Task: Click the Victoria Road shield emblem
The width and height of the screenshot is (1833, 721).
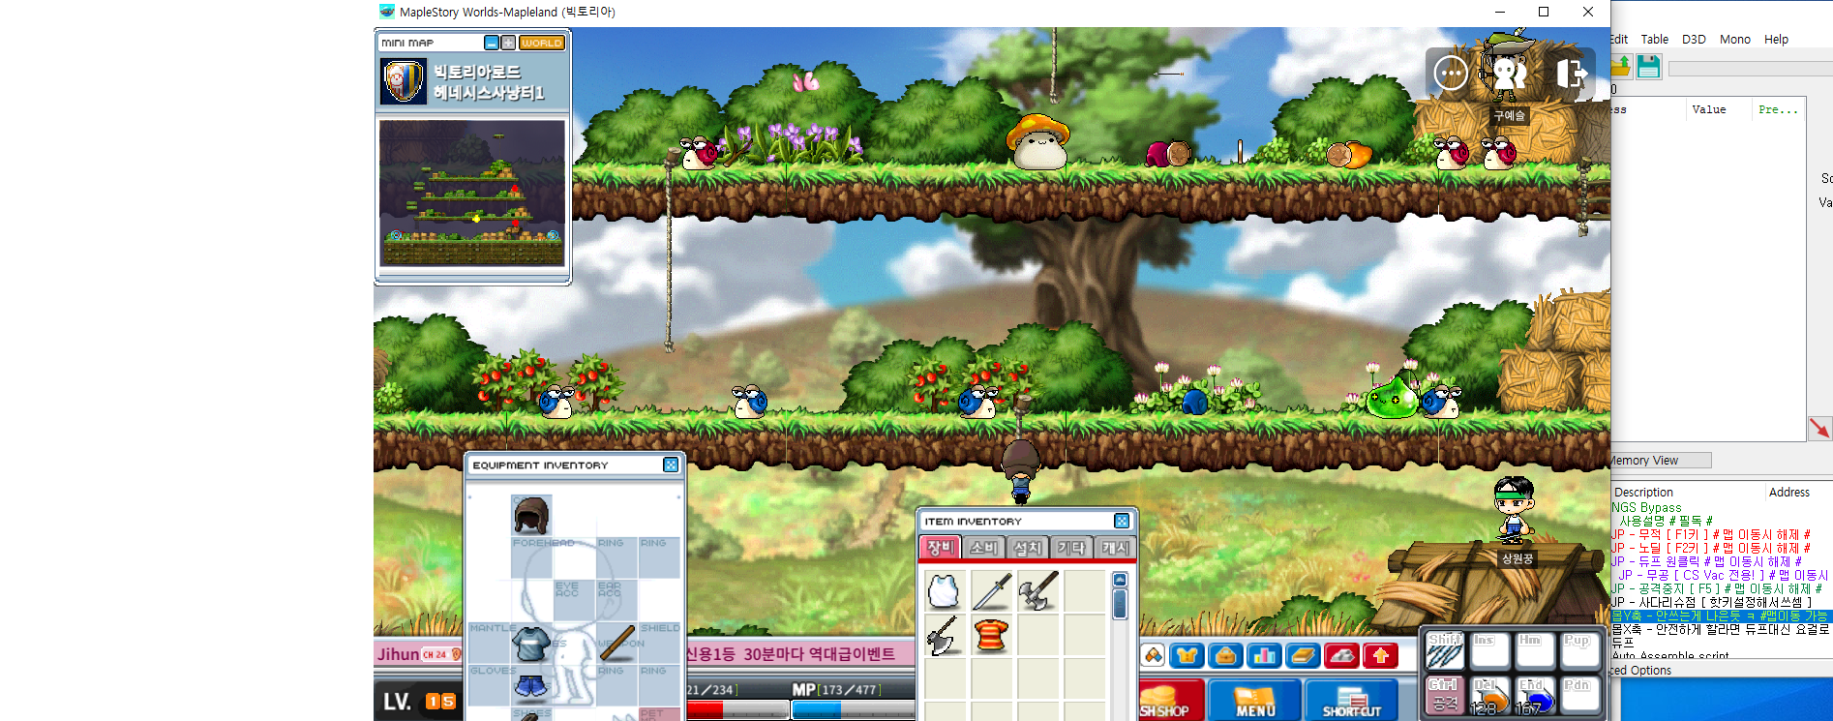Action: pos(404,81)
